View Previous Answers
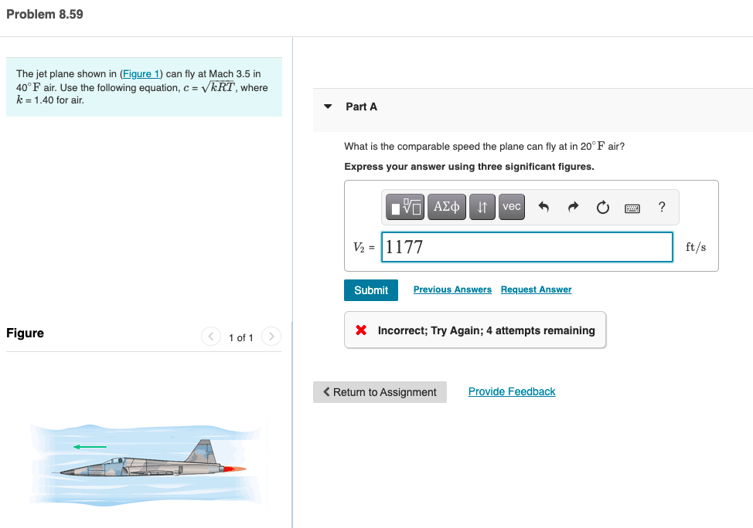Image resolution: width=753 pixels, height=528 pixels. (452, 289)
